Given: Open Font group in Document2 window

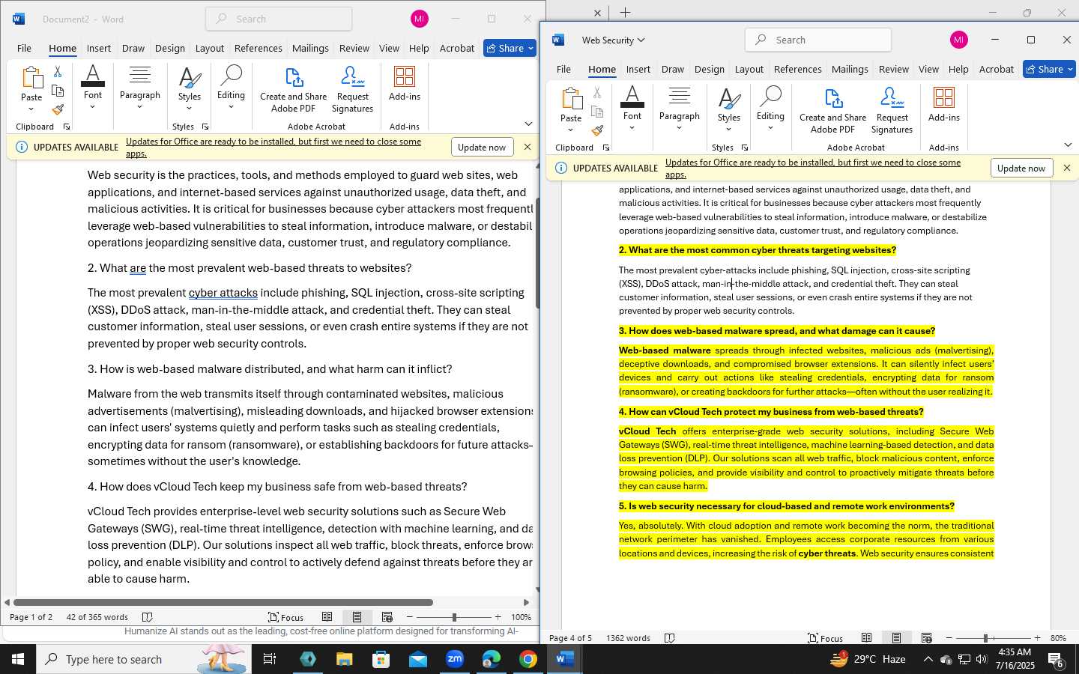Looking at the screenshot, I should [x=93, y=87].
